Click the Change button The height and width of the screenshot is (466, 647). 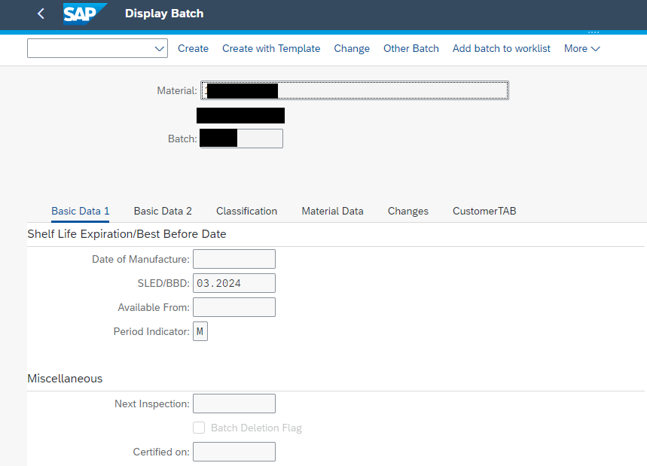click(x=352, y=48)
